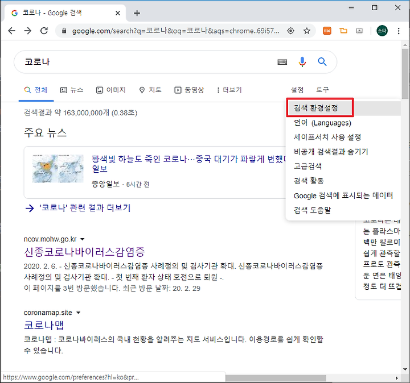The image size is (410, 383).
Task: Click the 중앙일보 source label
Action: (x=106, y=184)
